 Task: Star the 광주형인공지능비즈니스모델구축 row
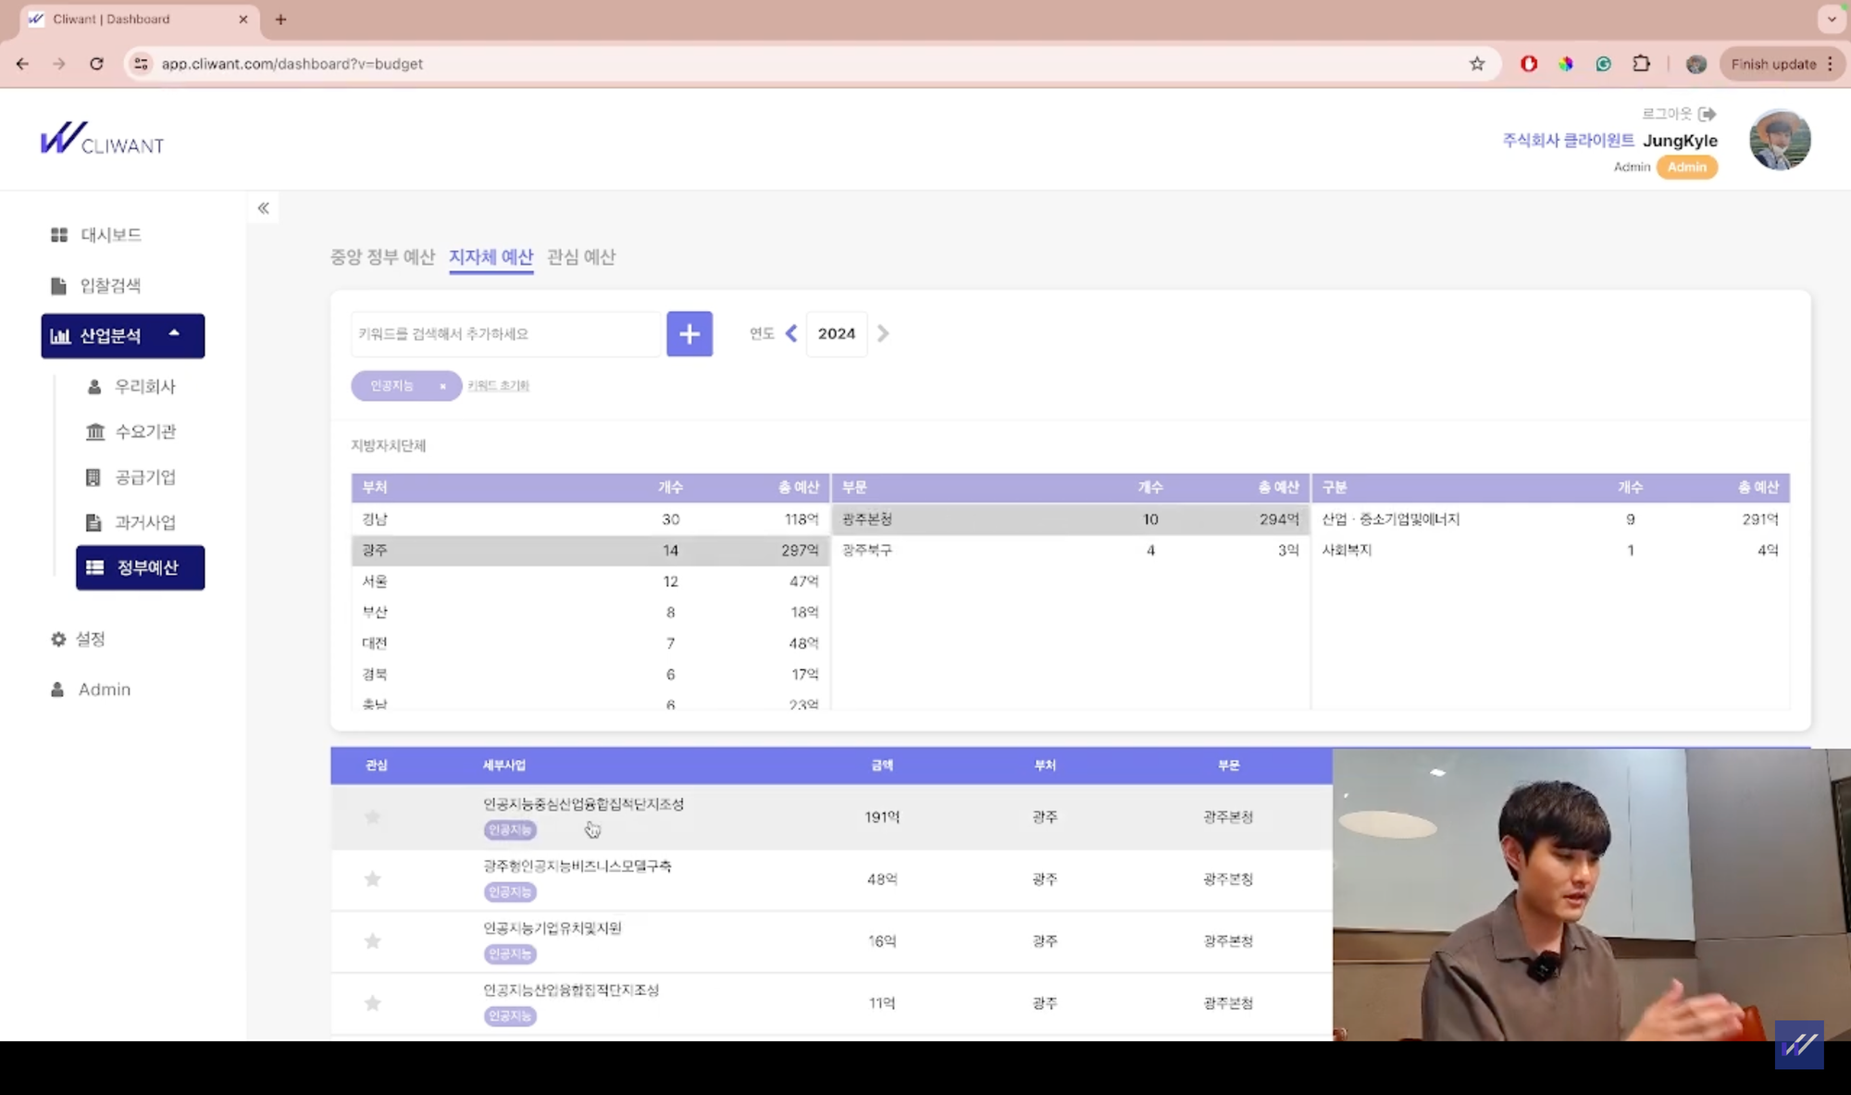[373, 879]
